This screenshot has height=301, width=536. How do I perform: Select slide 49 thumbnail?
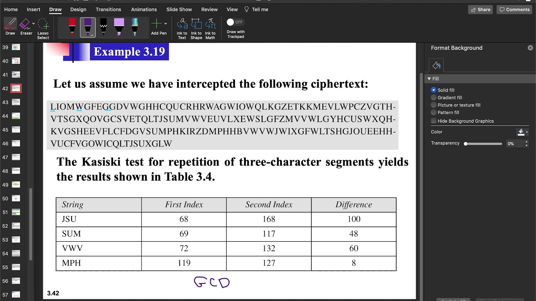(x=16, y=185)
